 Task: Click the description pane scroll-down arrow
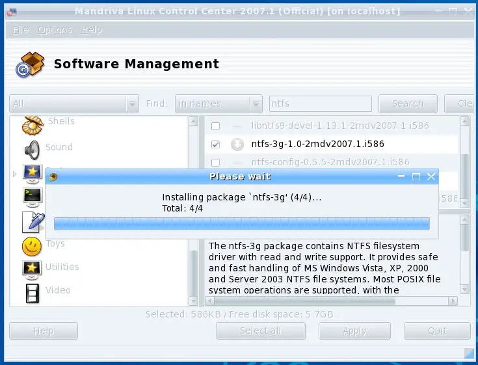pyautogui.click(x=464, y=289)
